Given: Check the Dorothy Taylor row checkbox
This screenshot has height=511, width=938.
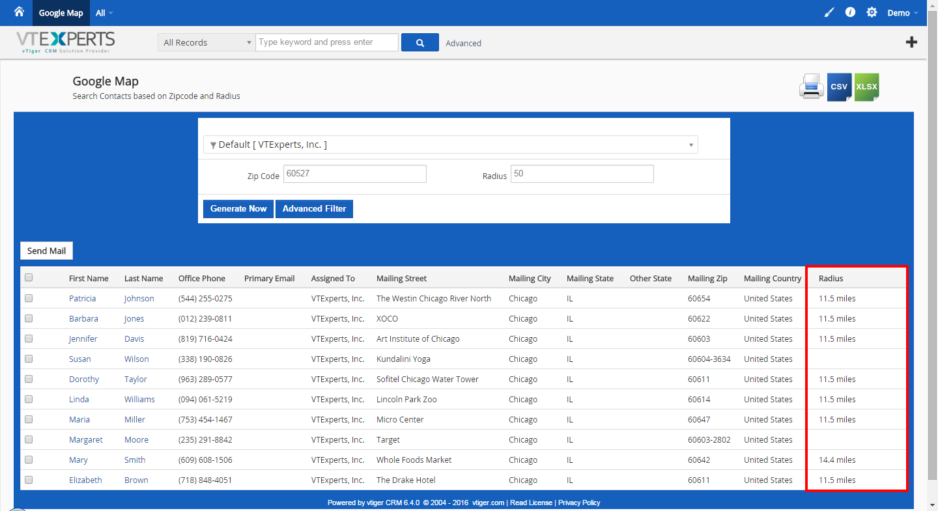Looking at the screenshot, I should tap(29, 379).
